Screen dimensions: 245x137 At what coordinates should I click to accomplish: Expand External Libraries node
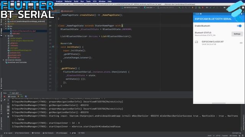tap(3, 60)
